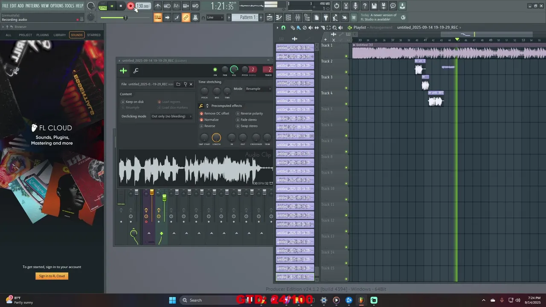Screen dimensions: 546x307
Task: Click the sampler LENGTH knob
Action: [216, 137]
